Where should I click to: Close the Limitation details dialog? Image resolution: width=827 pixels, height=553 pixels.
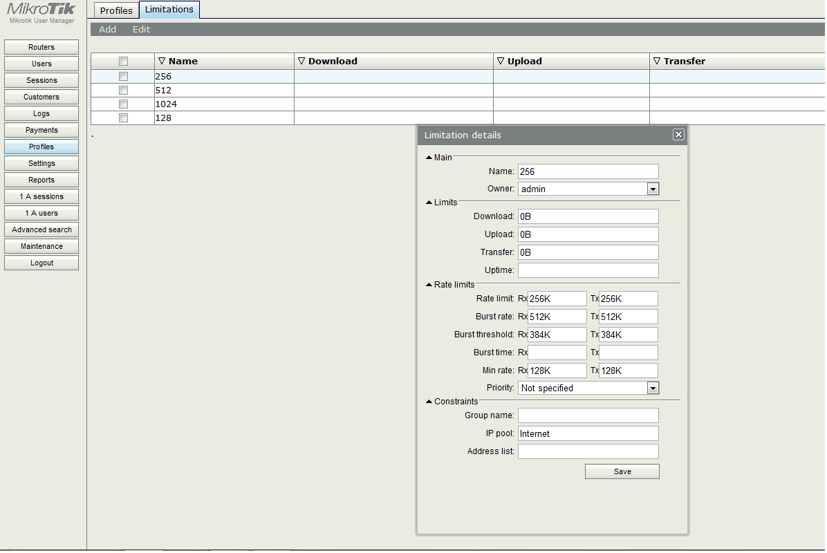click(678, 135)
